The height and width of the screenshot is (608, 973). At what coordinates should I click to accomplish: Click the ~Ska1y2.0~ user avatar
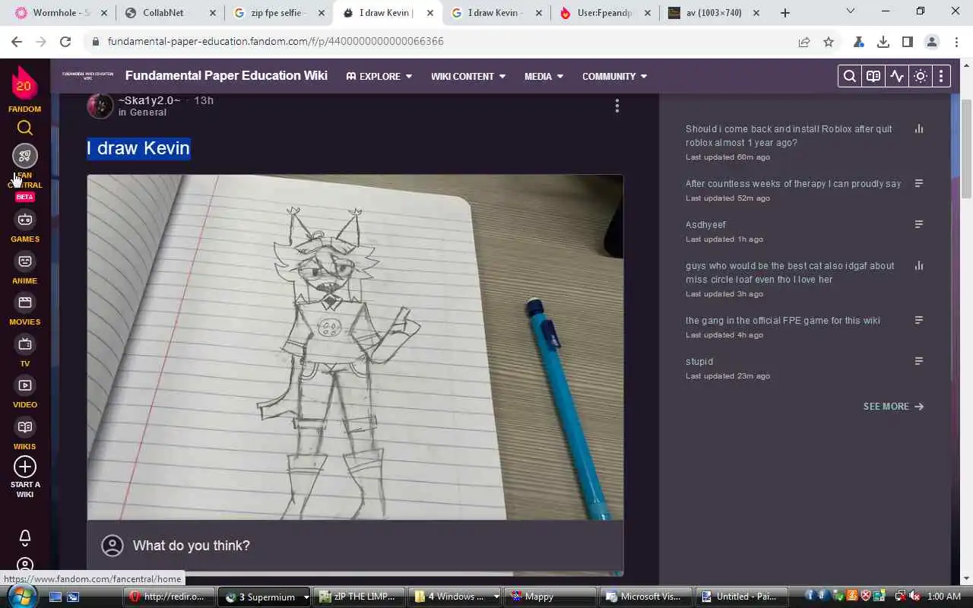[100, 106]
